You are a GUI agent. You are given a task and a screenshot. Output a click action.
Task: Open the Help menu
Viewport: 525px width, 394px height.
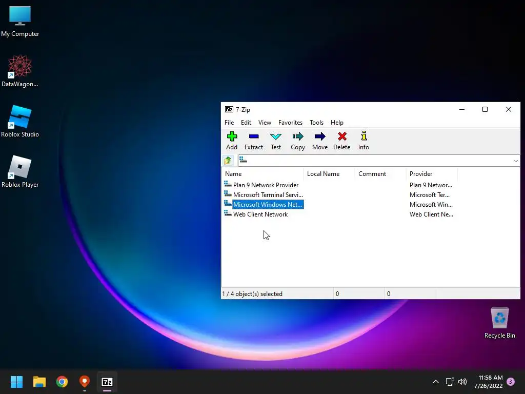coord(337,123)
